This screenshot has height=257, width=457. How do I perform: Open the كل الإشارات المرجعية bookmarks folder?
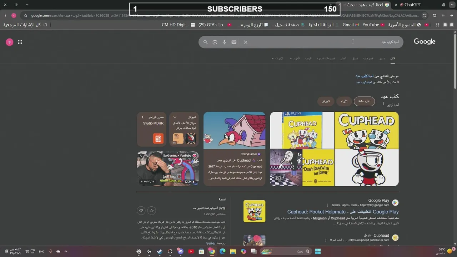tap(25, 25)
